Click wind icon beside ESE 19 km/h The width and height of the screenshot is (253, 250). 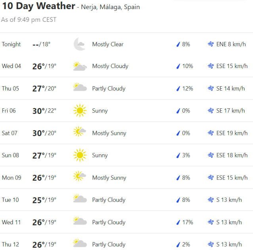211,133
